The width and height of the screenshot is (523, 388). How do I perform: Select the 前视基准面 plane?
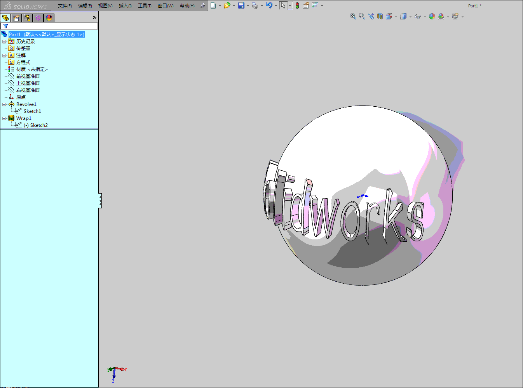pyautogui.click(x=28, y=76)
